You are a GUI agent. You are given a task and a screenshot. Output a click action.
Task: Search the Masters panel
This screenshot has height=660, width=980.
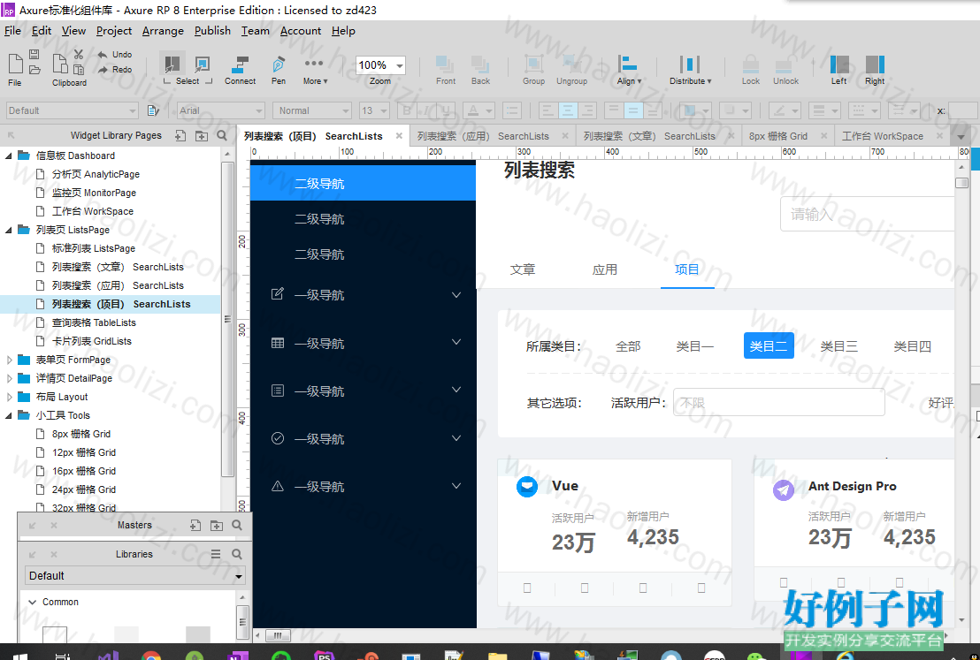(x=237, y=525)
